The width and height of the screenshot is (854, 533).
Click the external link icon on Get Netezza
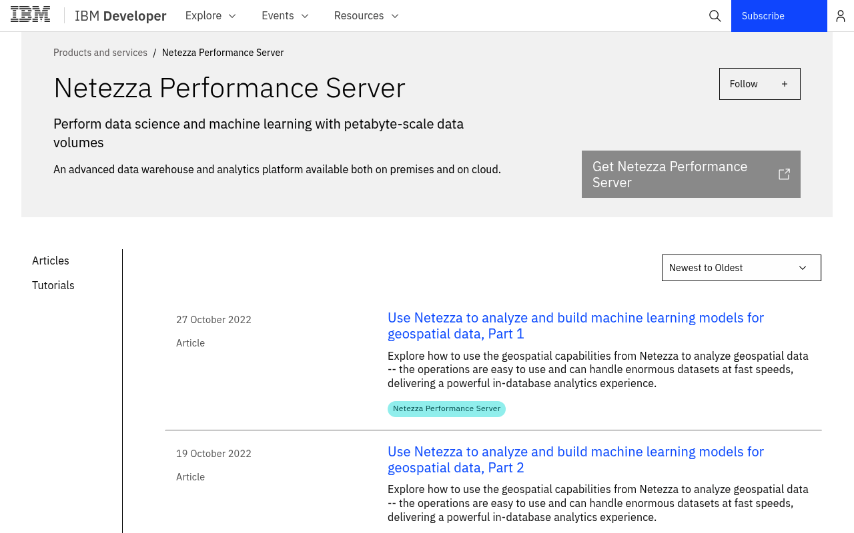pos(785,174)
